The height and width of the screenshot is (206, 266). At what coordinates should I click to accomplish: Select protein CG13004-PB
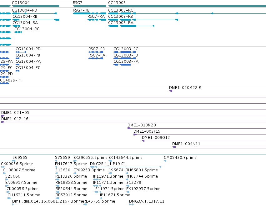[x=28, y=55]
